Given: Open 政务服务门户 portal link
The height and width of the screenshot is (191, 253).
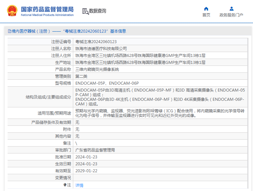Looking at the screenshot, I should pyautogui.click(x=231, y=15).
